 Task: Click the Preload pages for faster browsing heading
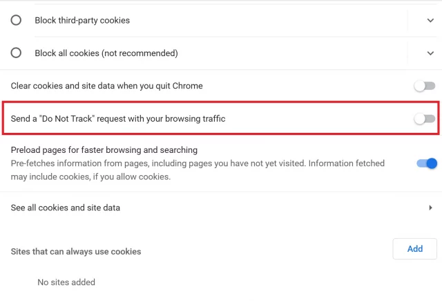point(104,150)
